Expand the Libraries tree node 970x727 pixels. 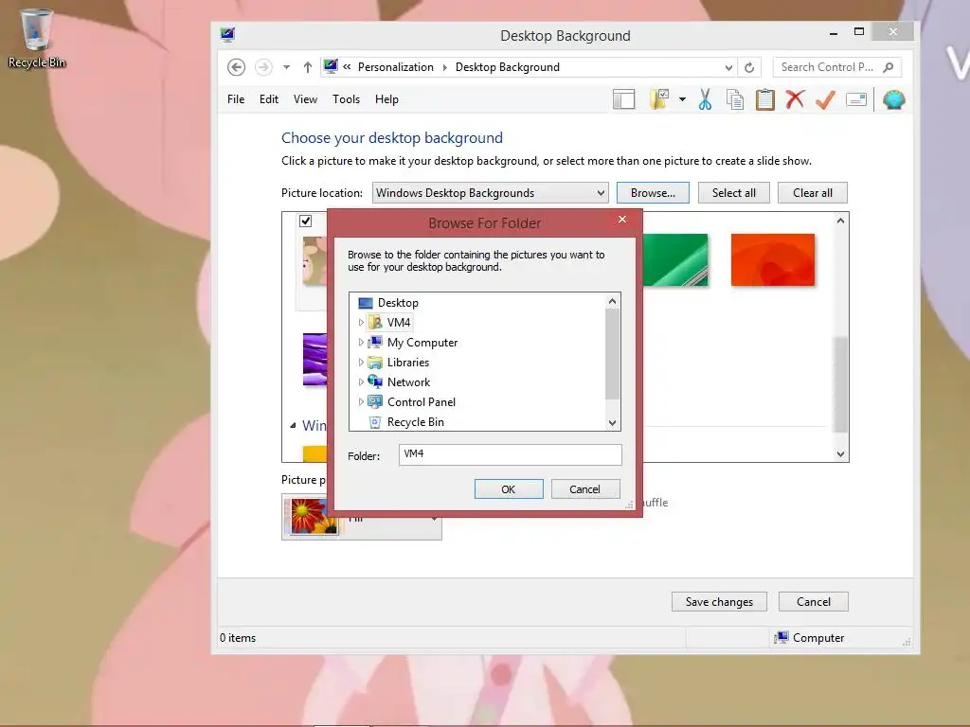[x=361, y=363]
